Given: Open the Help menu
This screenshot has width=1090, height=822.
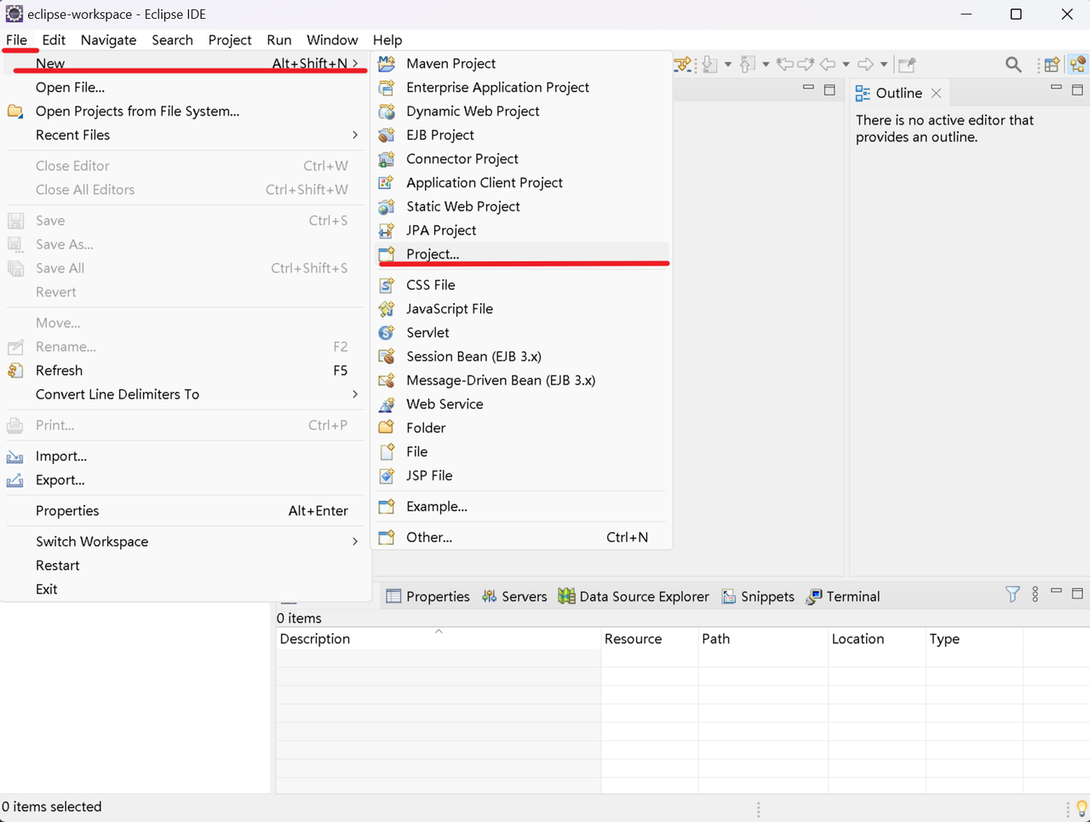Looking at the screenshot, I should [387, 40].
